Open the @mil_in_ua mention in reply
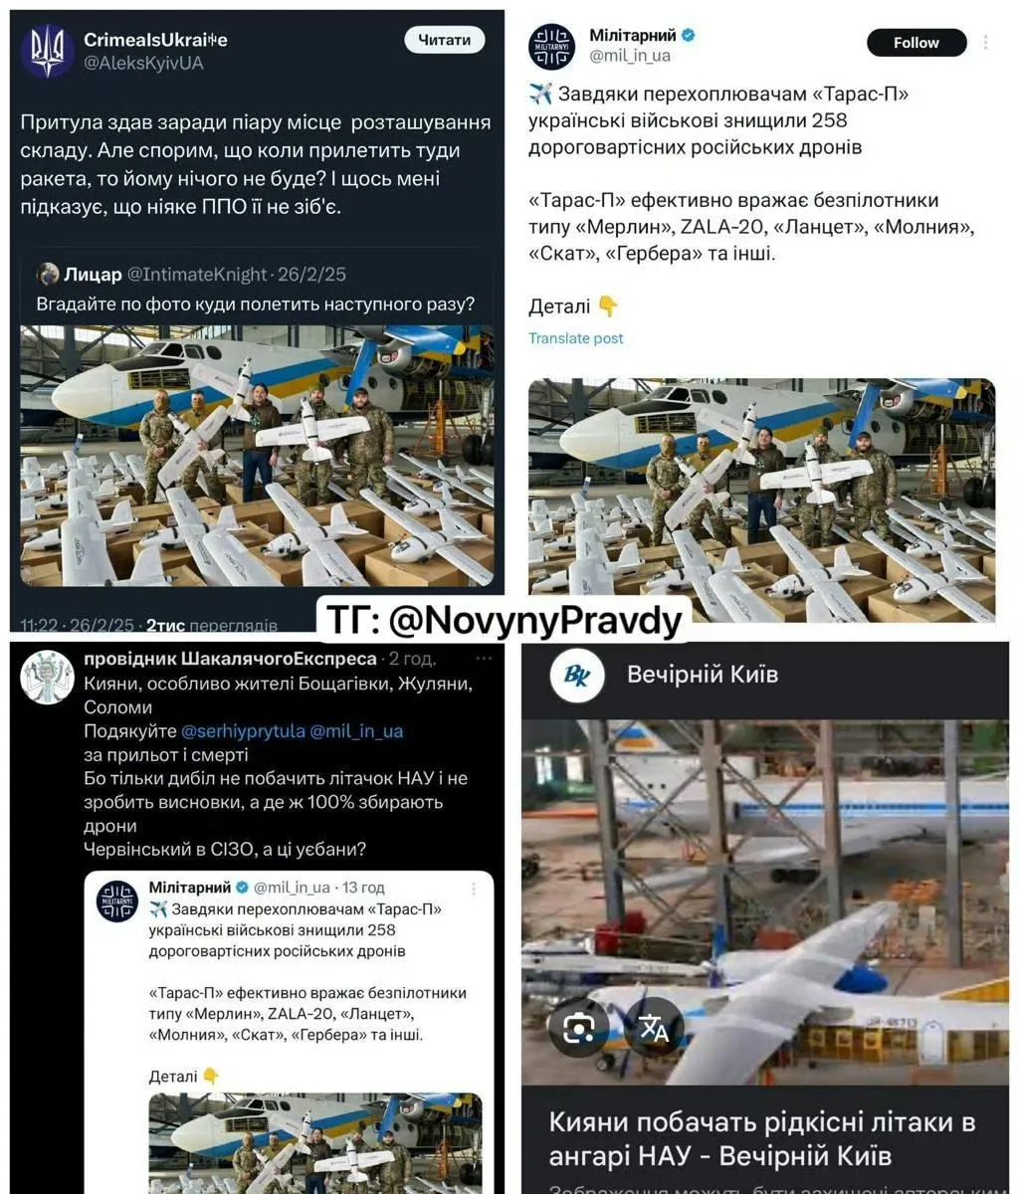The height and width of the screenshot is (1194, 1019). [x=356, y=731]
